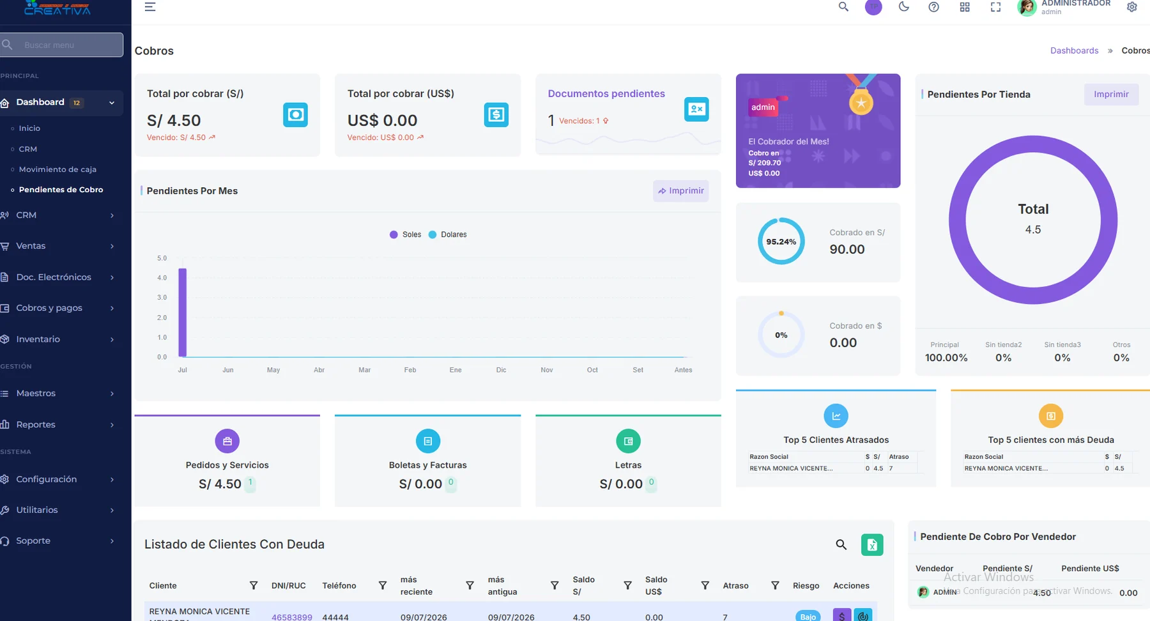Click the 0% Cobrado en $ circle
This screenshot has width=1150, height=621.
tap(781, 335)
